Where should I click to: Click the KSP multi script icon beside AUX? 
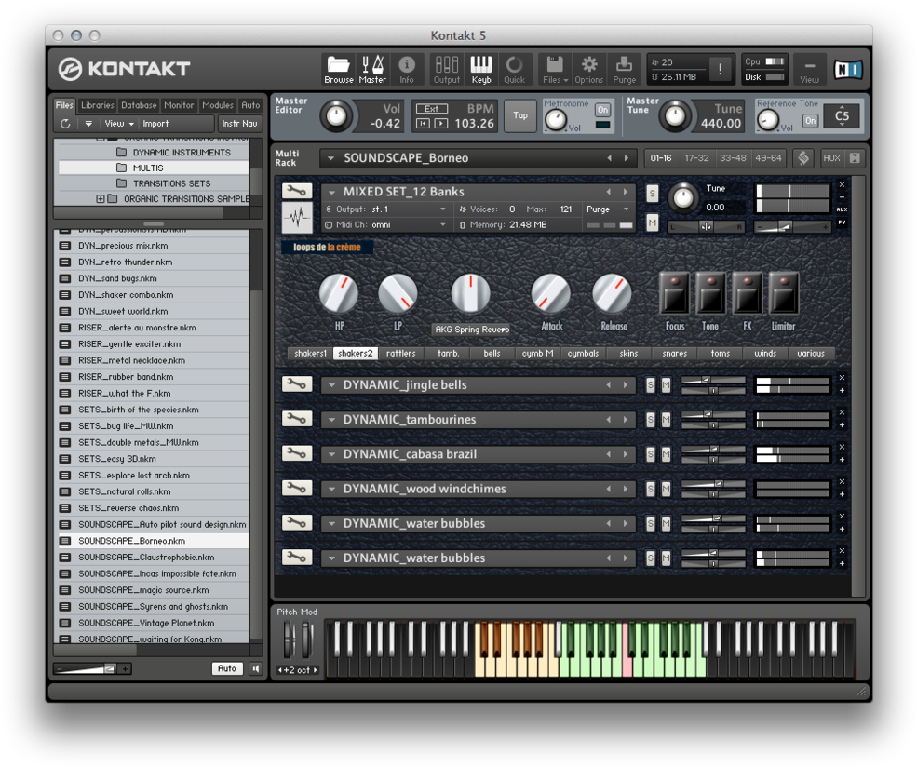point(803,158)
